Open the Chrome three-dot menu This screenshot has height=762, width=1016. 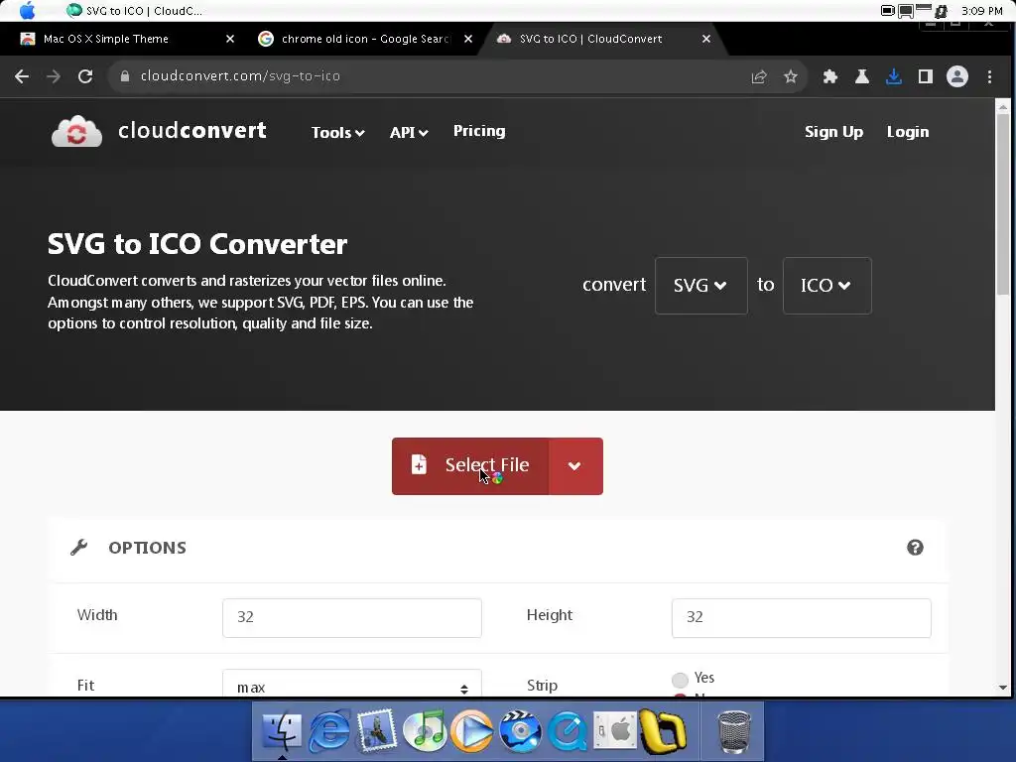click(989, 76)
